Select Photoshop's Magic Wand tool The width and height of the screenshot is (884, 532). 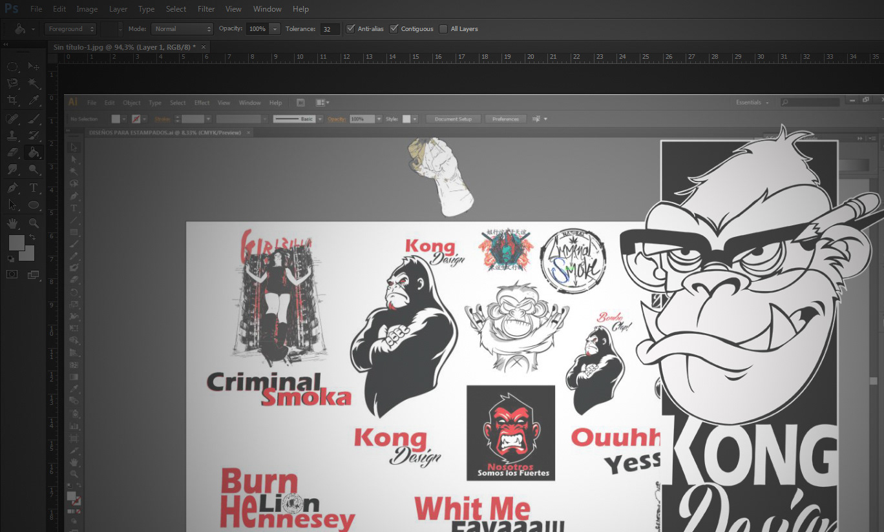point(34,83)
